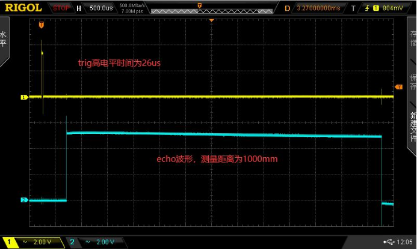Click the rising edge trigger icon
The image size is (417, 249).
click(367, 8)
